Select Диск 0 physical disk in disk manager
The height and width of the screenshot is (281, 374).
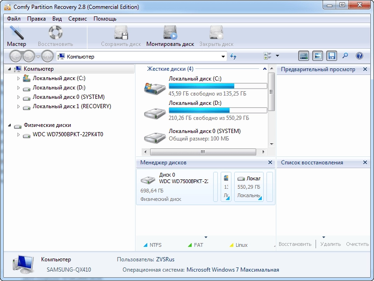174,187
